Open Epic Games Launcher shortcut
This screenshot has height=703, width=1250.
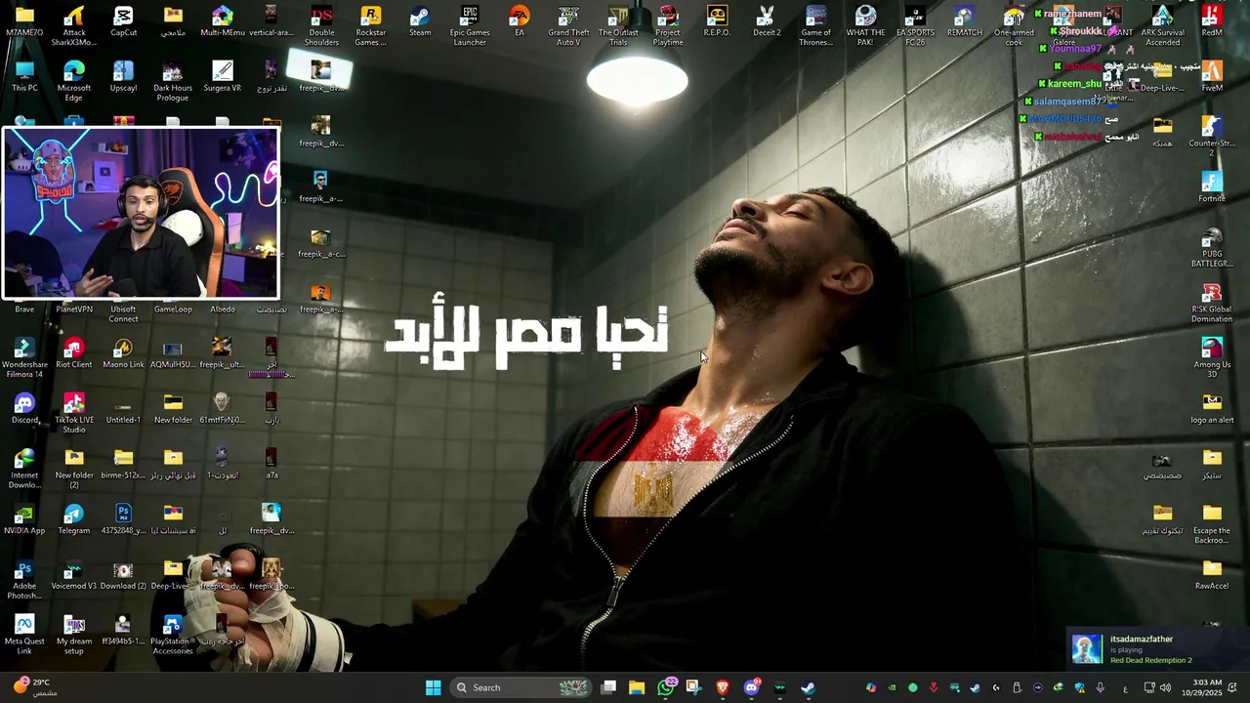coord(470,25)
